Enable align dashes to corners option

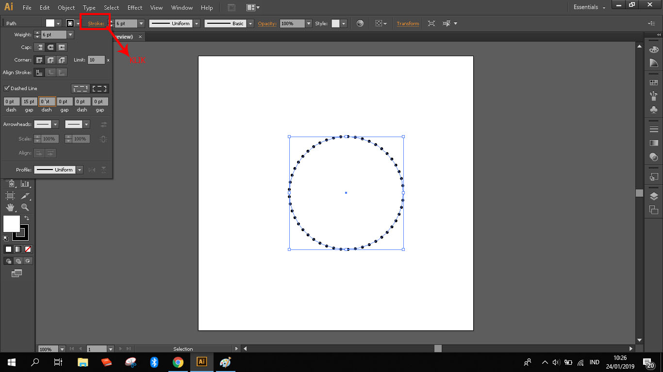coord(99,89)
